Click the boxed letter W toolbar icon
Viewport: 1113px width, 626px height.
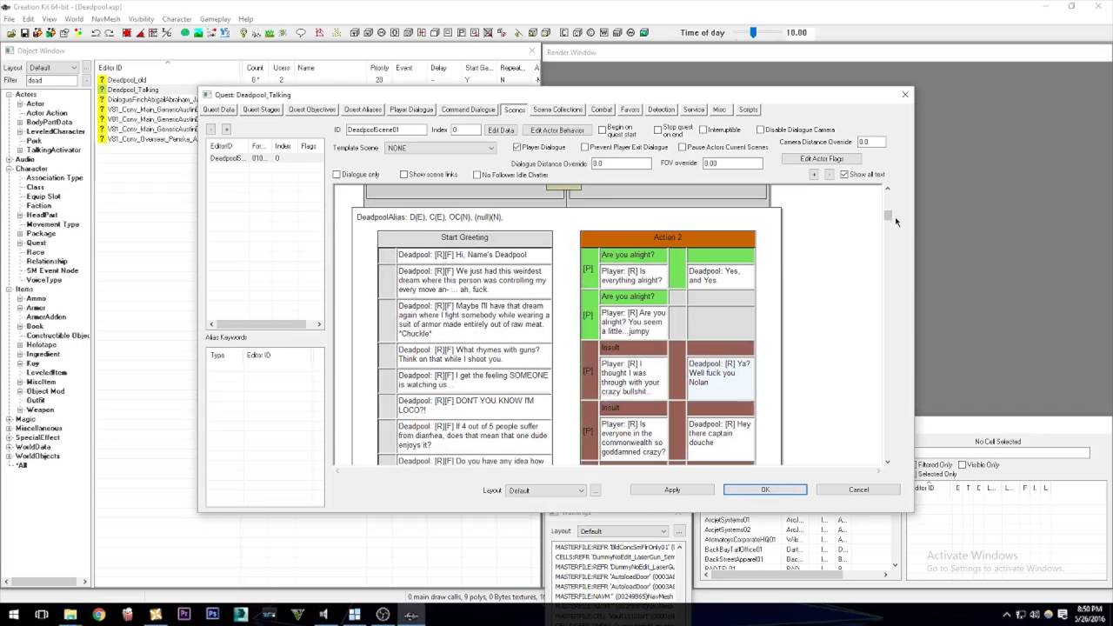point(603,33)
